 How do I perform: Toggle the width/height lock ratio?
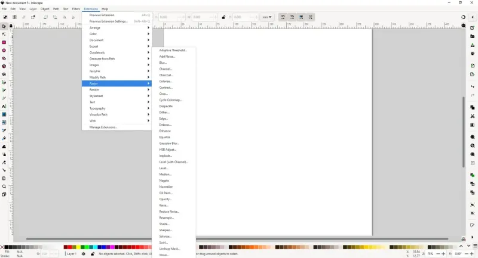pos(223,17)
